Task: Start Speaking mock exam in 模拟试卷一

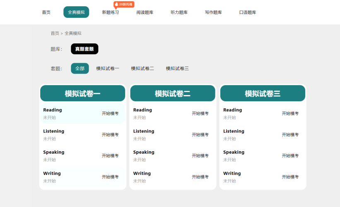Action: click(x=110, y=155)
